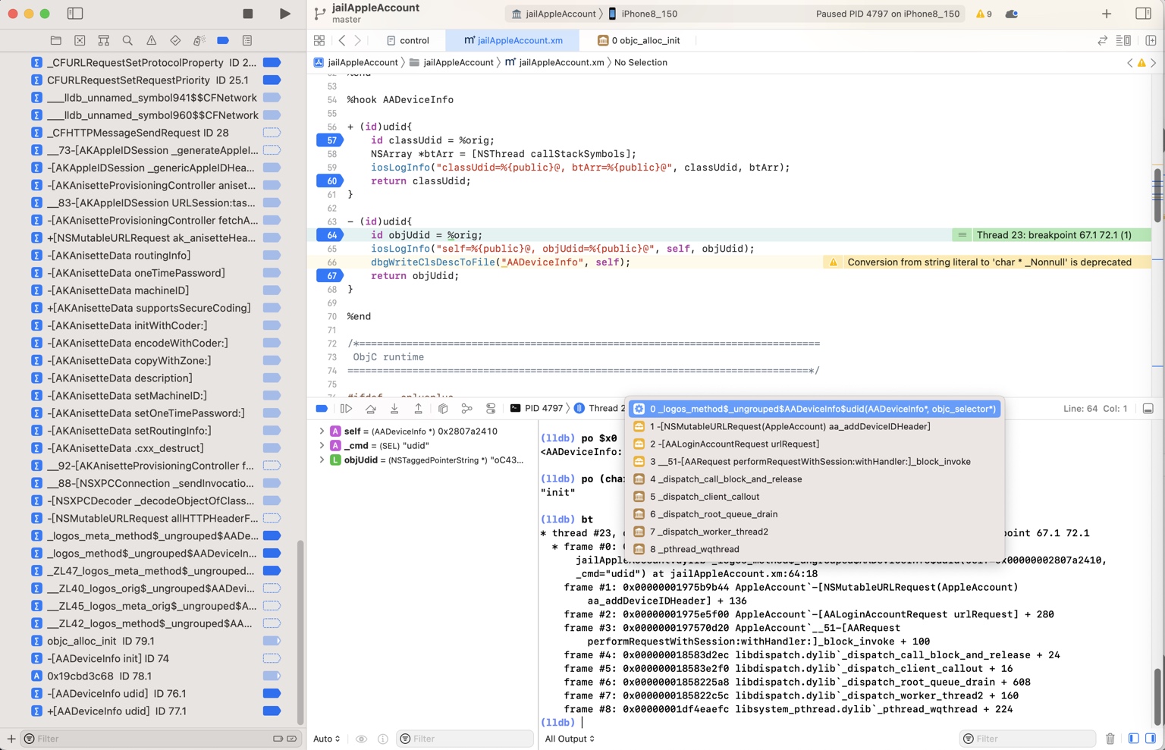The height and width of the screenshot is (750, 1165).
Task: Open Environment Overrides
Action: (491, 409)
